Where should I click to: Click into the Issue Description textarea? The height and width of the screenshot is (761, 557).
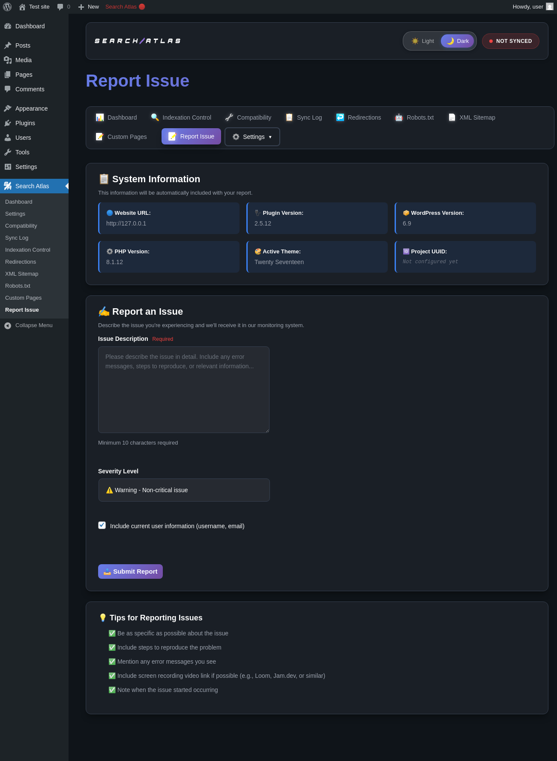click(x=184, y=390)
